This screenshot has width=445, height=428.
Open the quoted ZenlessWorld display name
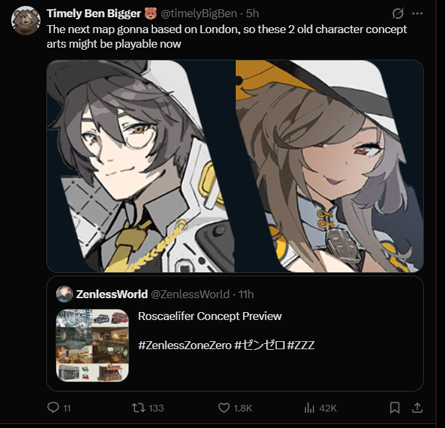tap(112, 294)
